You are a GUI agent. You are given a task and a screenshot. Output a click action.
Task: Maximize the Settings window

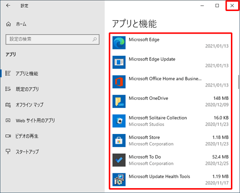click(x=217, y=6)
